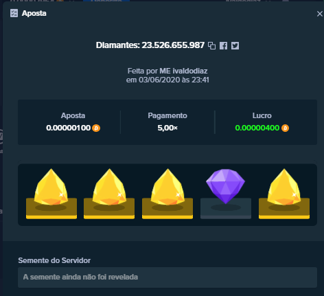Share bet on Facebook
Image resolution: width=324 pixels, height=296 pixels.
[223, 45]
